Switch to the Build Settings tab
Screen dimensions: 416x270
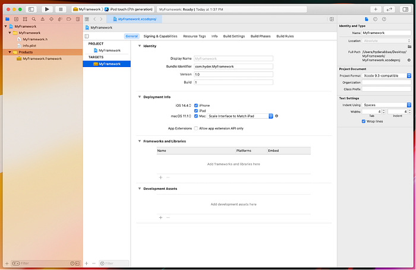tap(234, 36)
